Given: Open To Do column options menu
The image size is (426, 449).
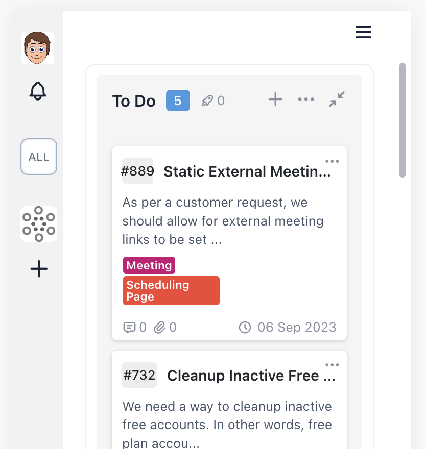Looking at the screenshot, I should (306, 99).
